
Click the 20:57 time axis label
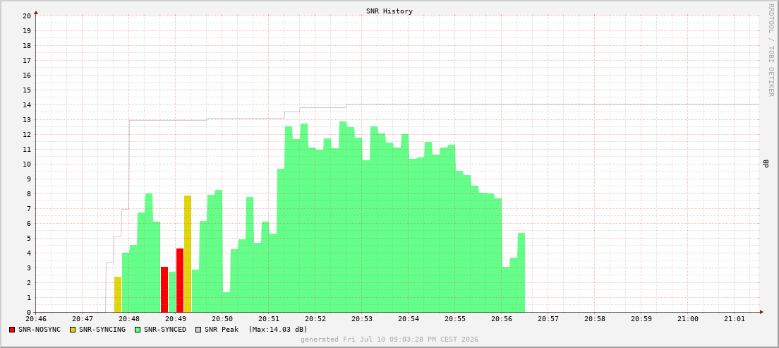point(548,318)
